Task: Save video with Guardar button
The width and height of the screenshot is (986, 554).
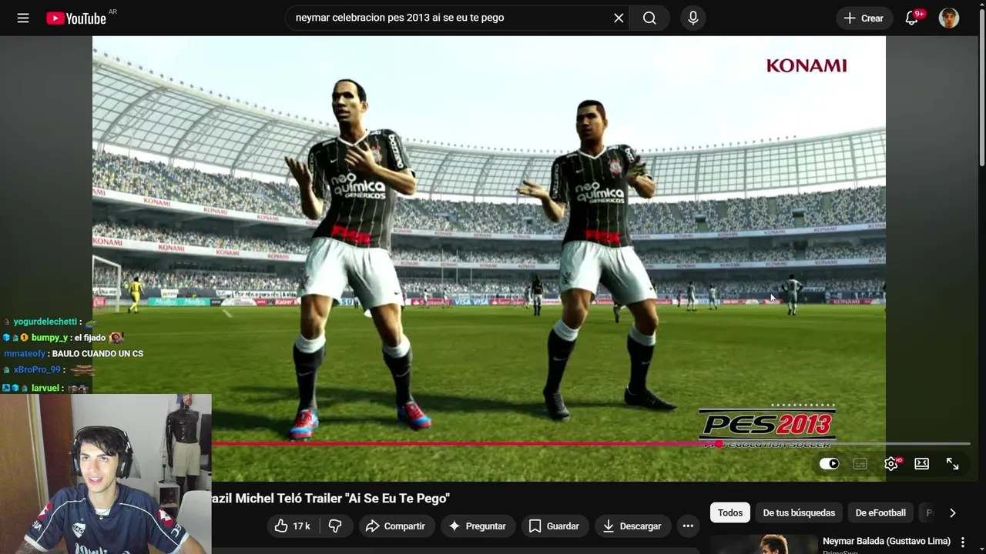Action: (x=554, y=526)
